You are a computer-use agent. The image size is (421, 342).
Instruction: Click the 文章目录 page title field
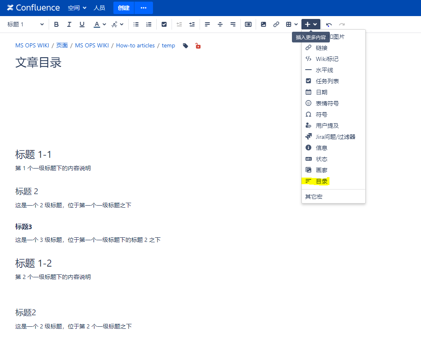pyautogui.click(x=38, y=63)
